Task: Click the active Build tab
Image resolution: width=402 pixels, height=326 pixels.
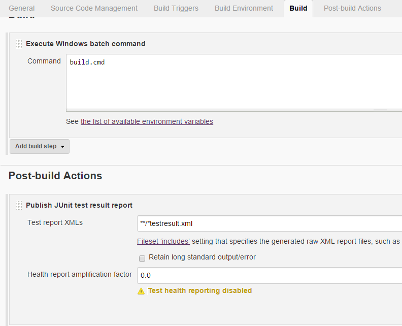Action: (x=298, y=9)
